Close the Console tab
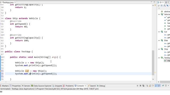Viewport: 170px width, 95px height. 86,86
